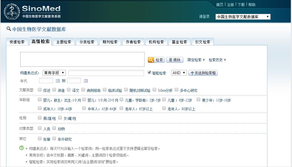
Task: Click the large search expression text box
Action: pyautogui.click(x=82, y=59)
